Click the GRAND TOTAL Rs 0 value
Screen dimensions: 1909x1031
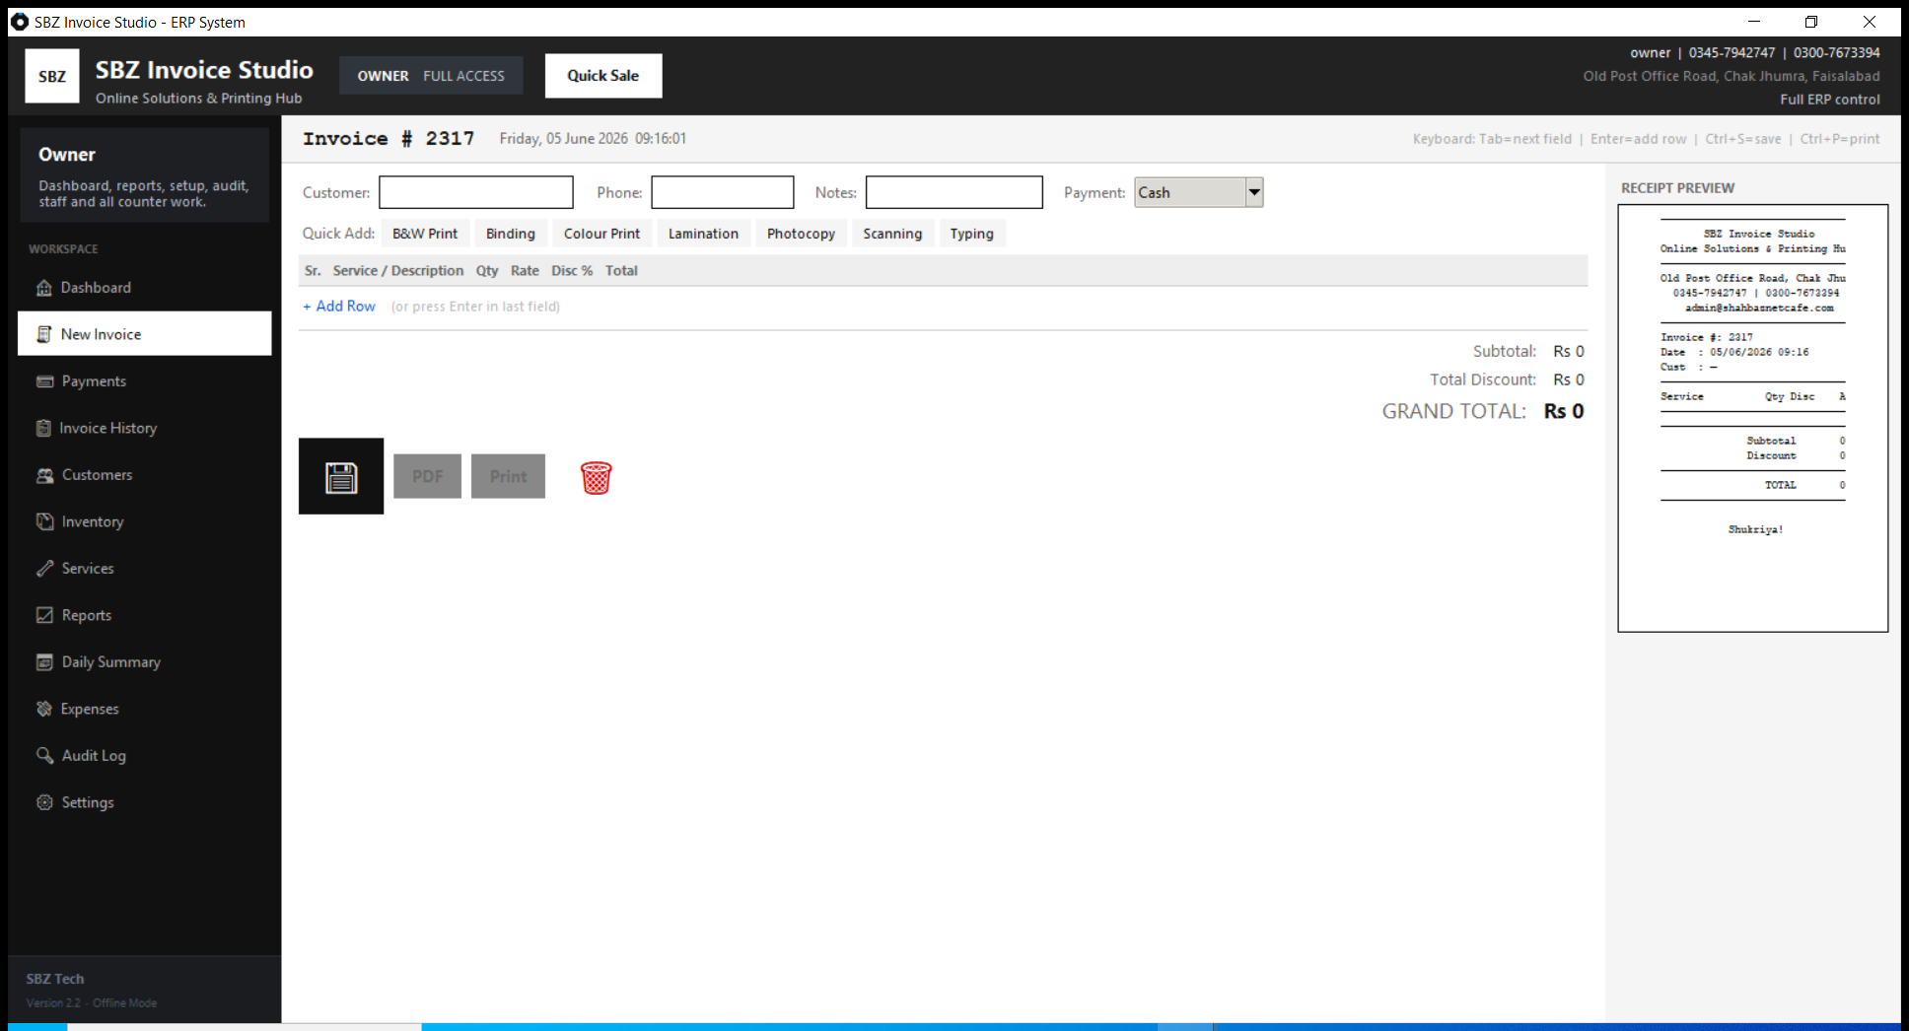pyautogui.click(x=1564, y=411)
